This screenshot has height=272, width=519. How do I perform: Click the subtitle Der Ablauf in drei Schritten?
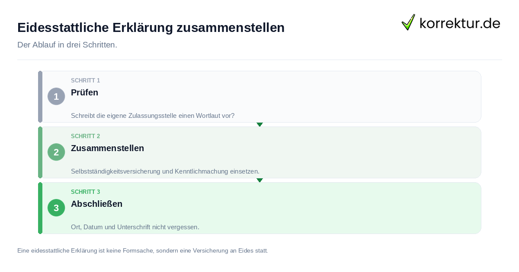tap(67, 45)
